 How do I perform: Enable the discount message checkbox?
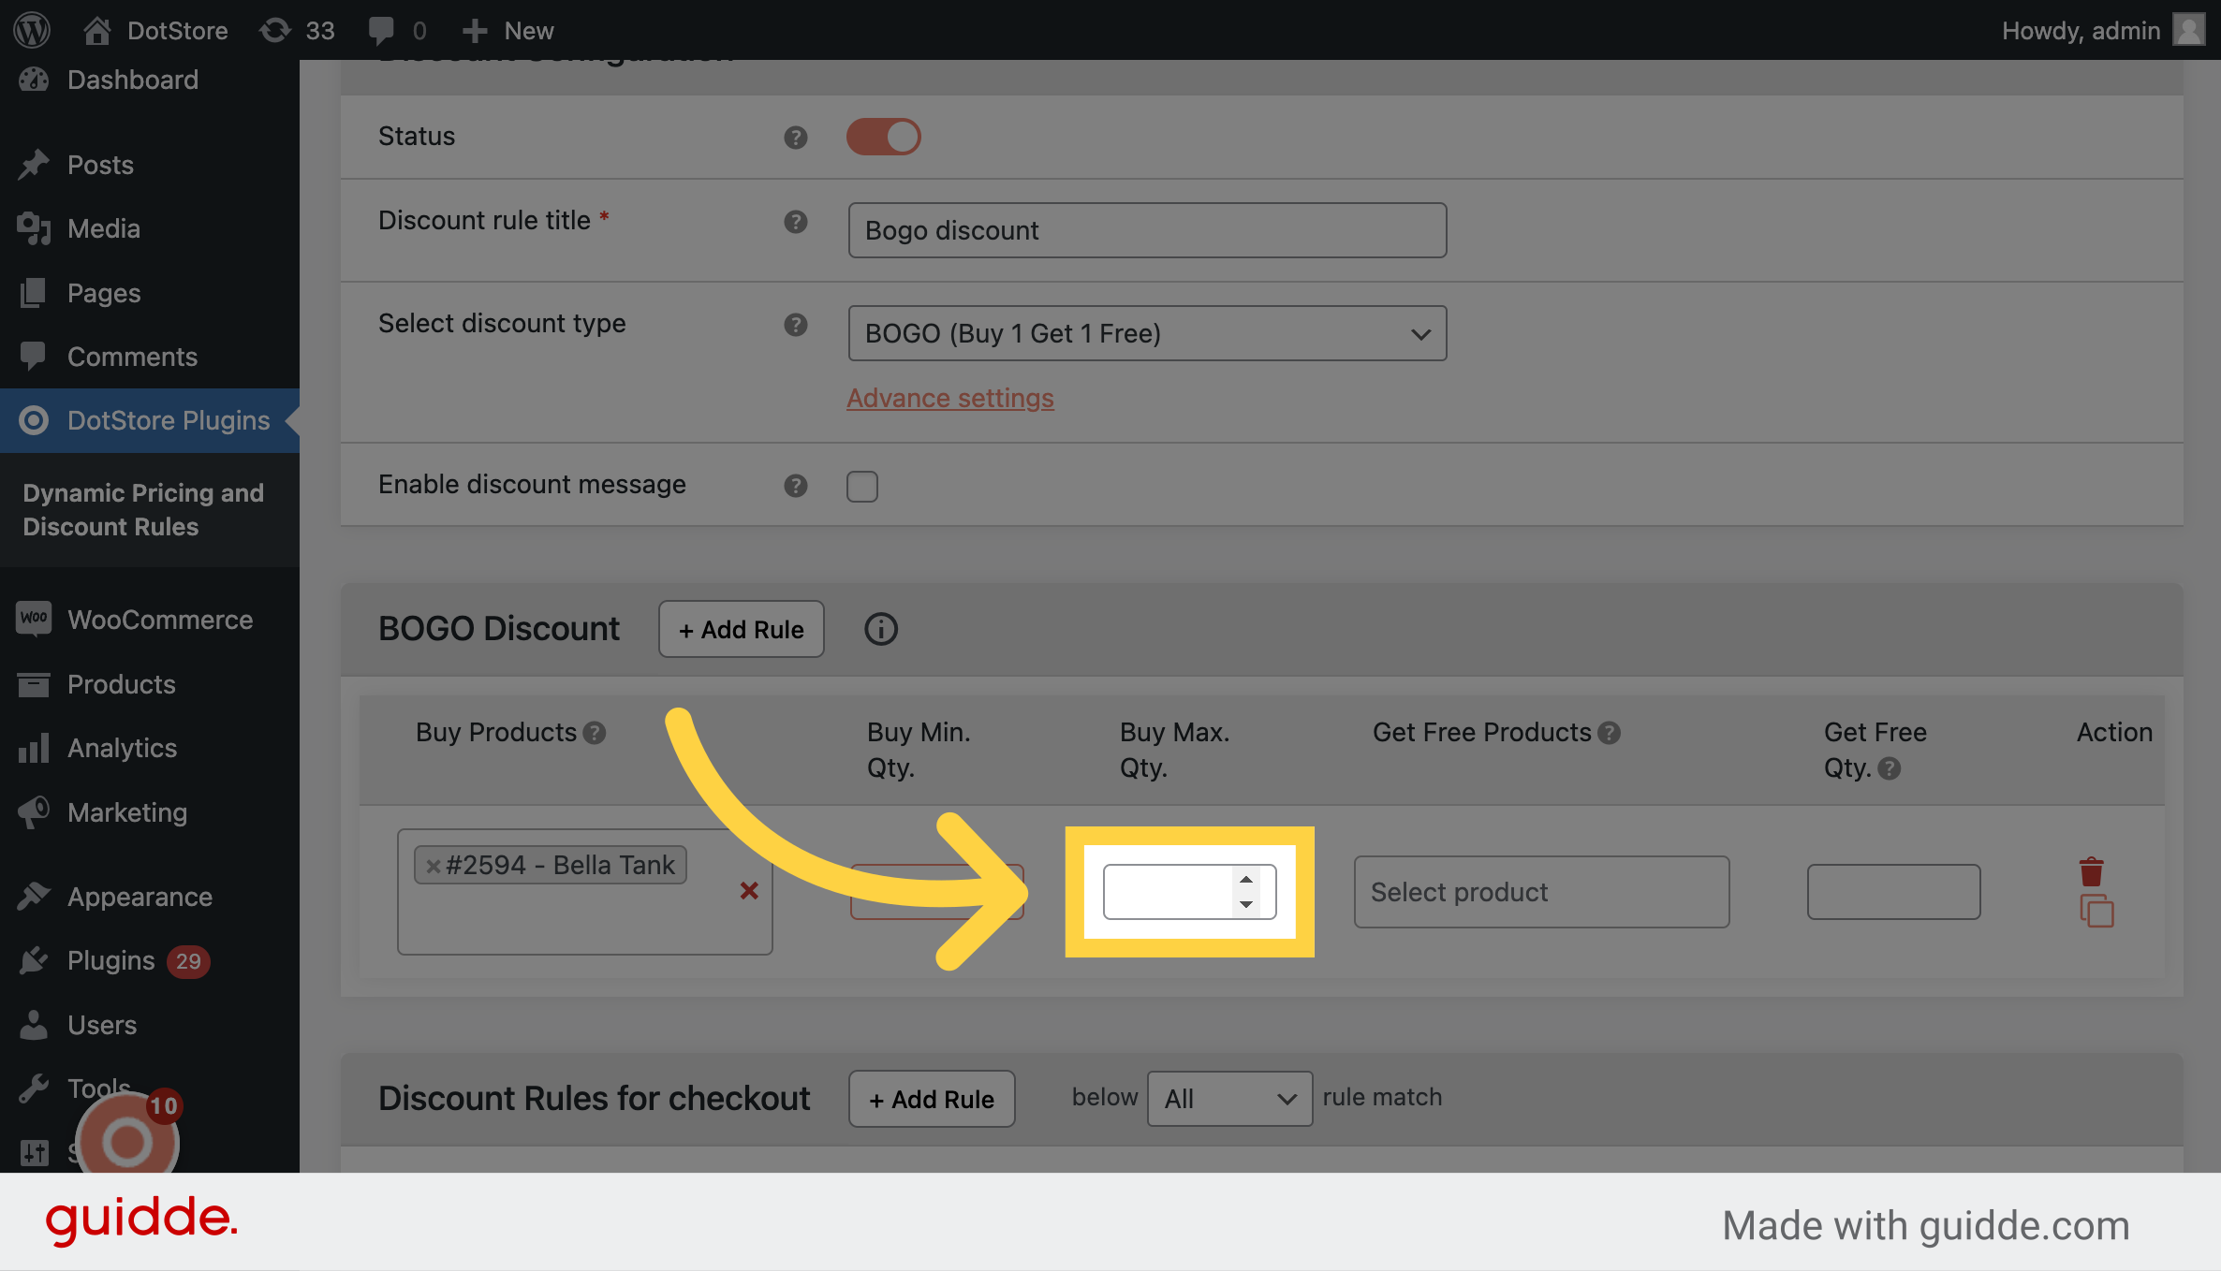tap(861, 486)
